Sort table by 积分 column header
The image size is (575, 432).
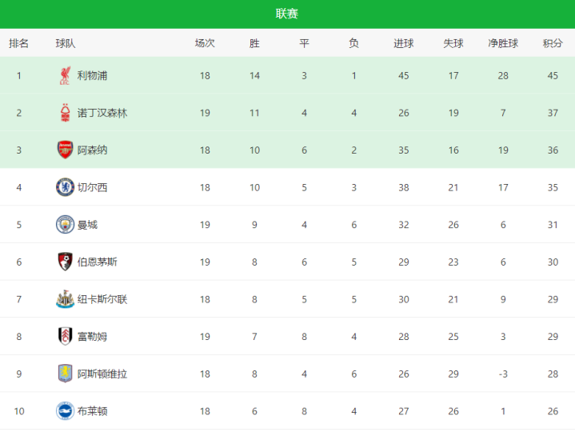[x=553, y=43]
